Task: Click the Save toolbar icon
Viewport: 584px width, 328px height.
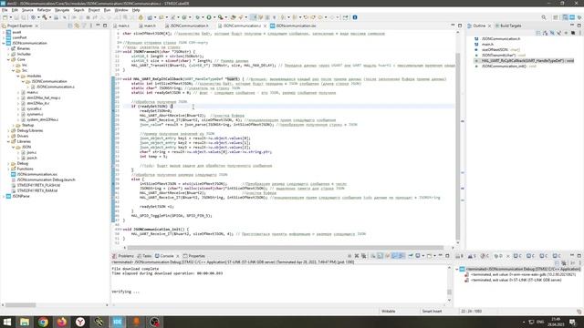Action: pos(16,17)
